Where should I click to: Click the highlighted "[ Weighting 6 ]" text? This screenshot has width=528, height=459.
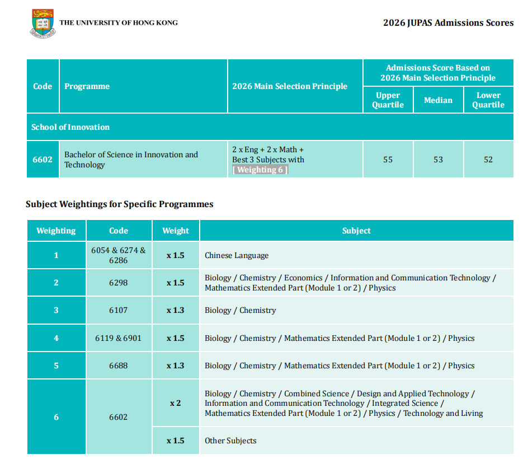pyautogui.click(x=260, y=170)
